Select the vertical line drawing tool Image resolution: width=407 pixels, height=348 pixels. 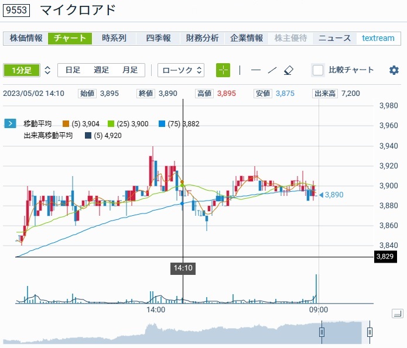[x=240, y=70]
